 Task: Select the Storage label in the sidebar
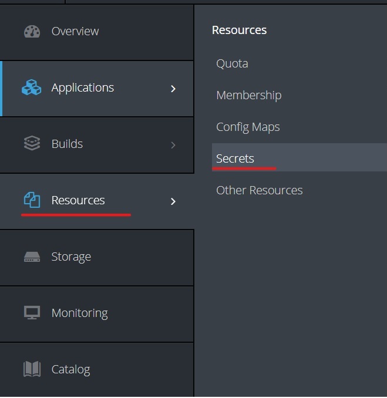71,257
